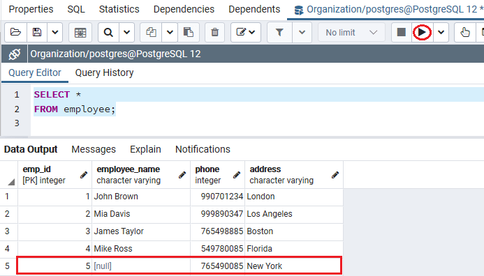The height and width of the screenshot is (276, 484).
Task: Click the [null] employee_name cell
Action: 141,266
